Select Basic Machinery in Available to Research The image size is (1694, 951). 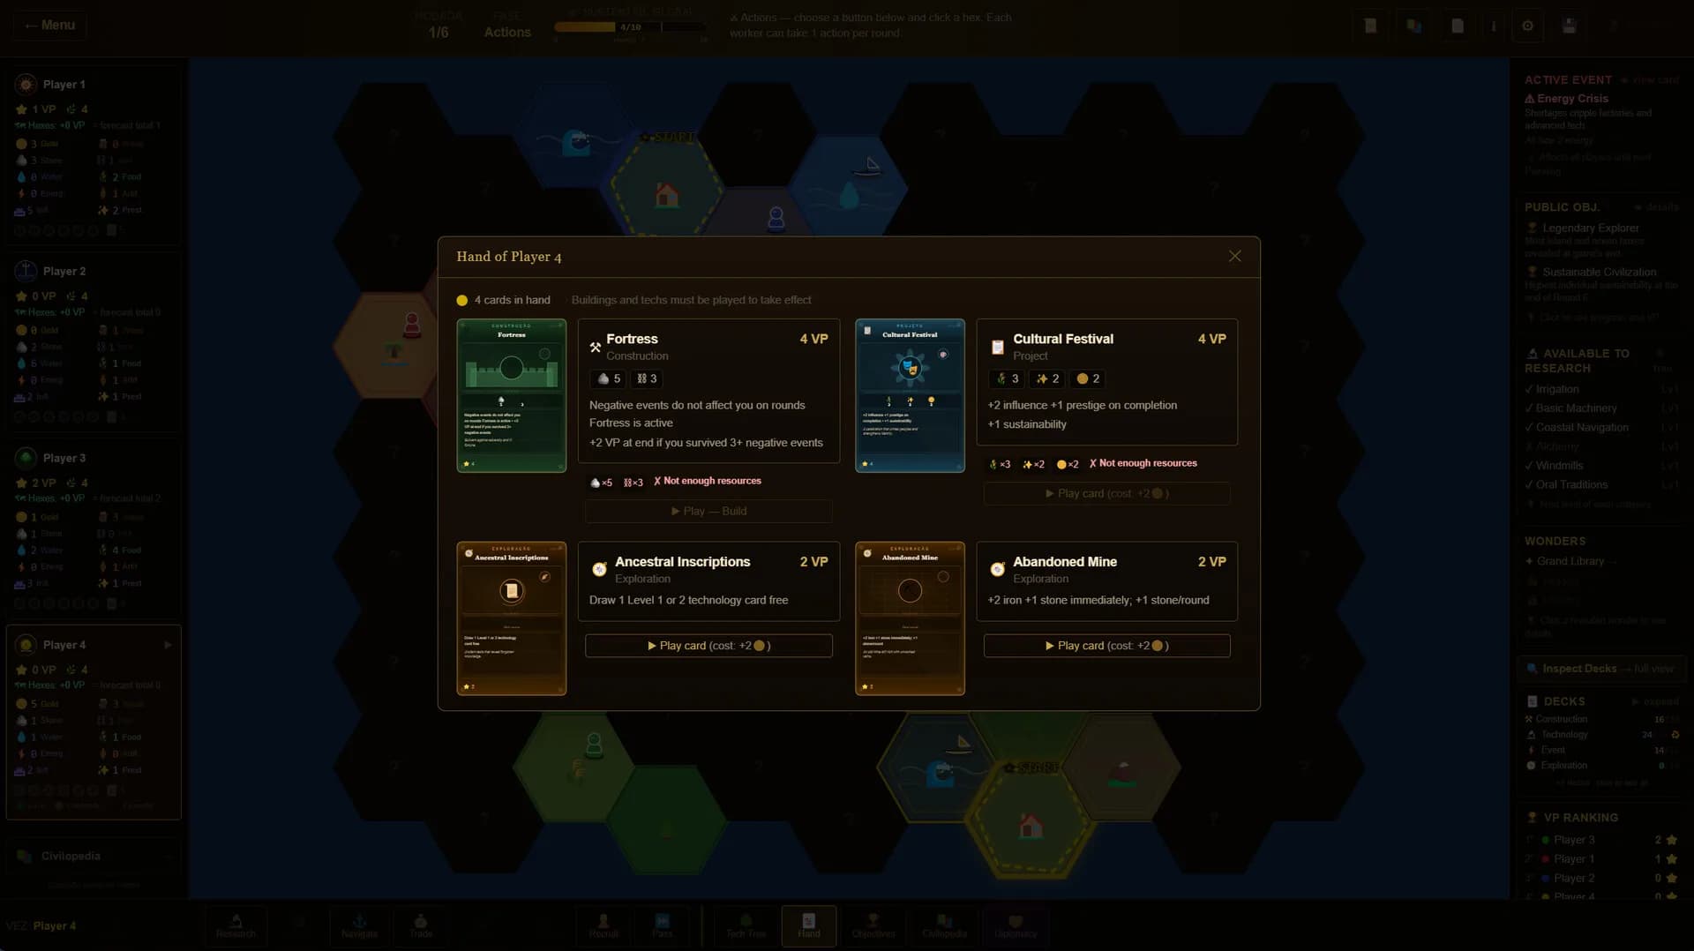[1601, 408]
